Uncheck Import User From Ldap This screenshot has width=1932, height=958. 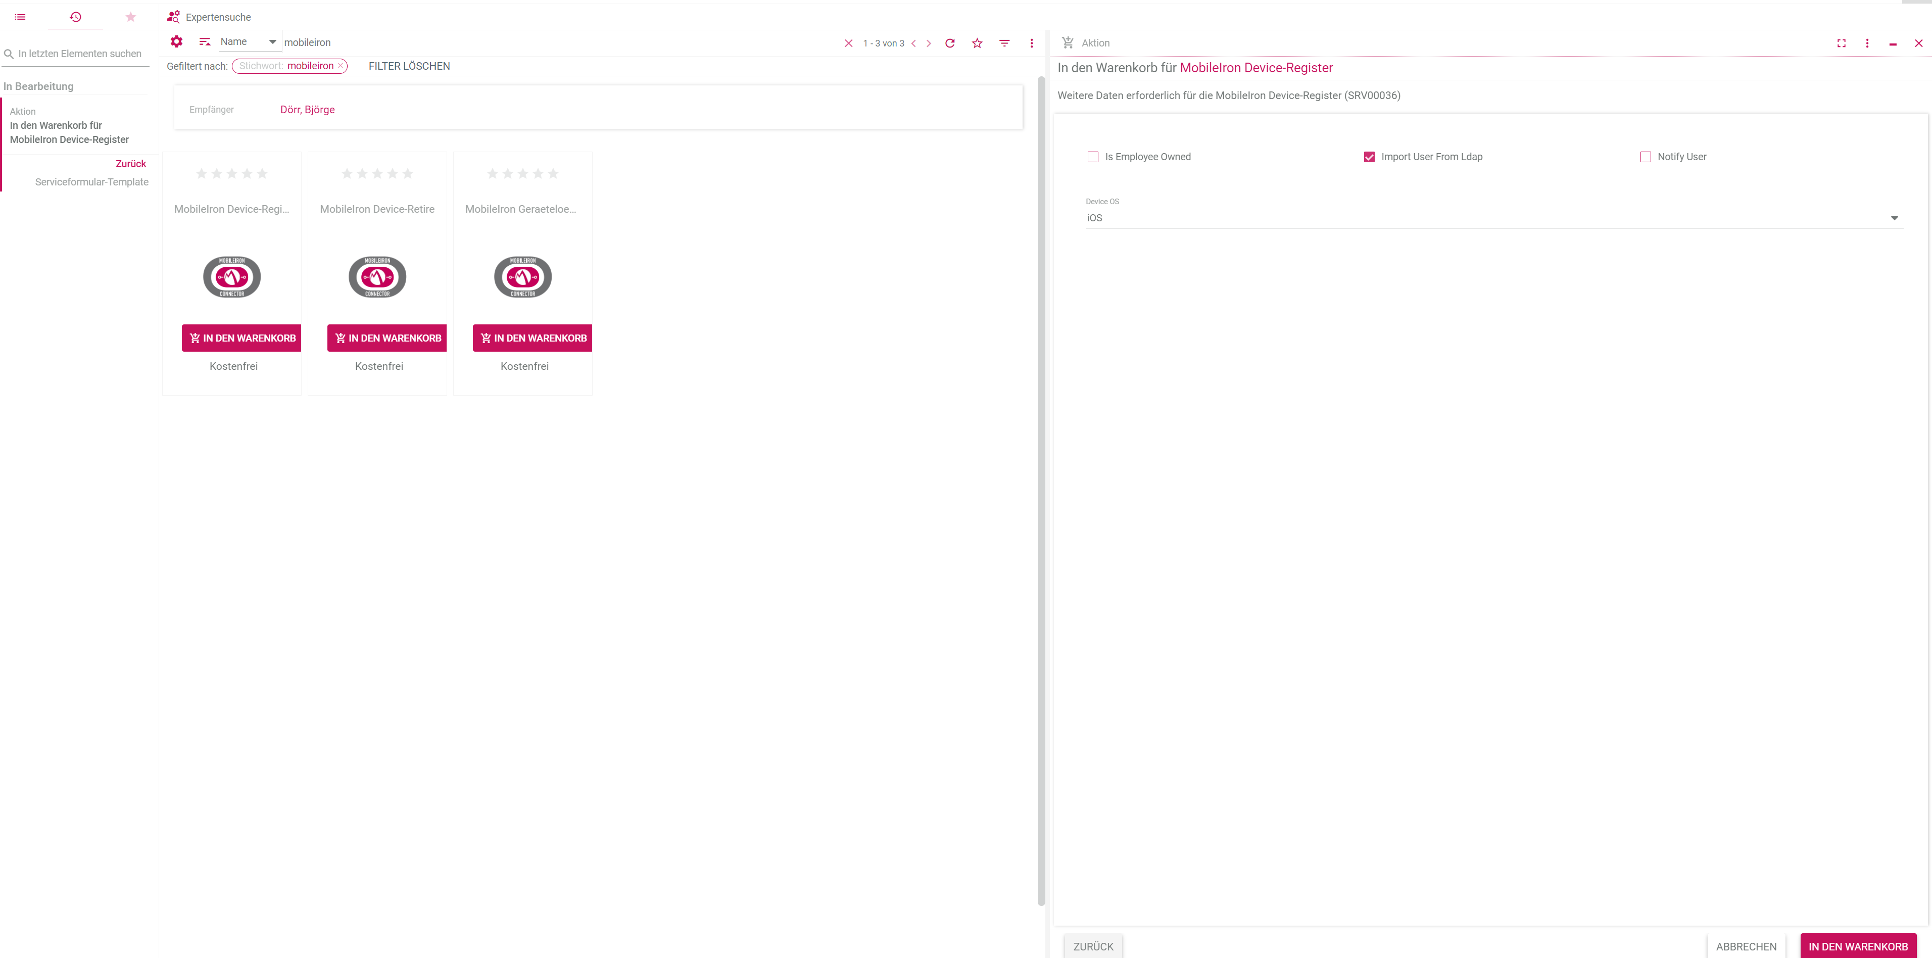point(1369,157)
